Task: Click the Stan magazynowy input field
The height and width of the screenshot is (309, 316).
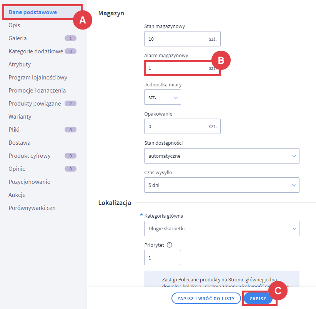Action: click(x=175, y=39)
